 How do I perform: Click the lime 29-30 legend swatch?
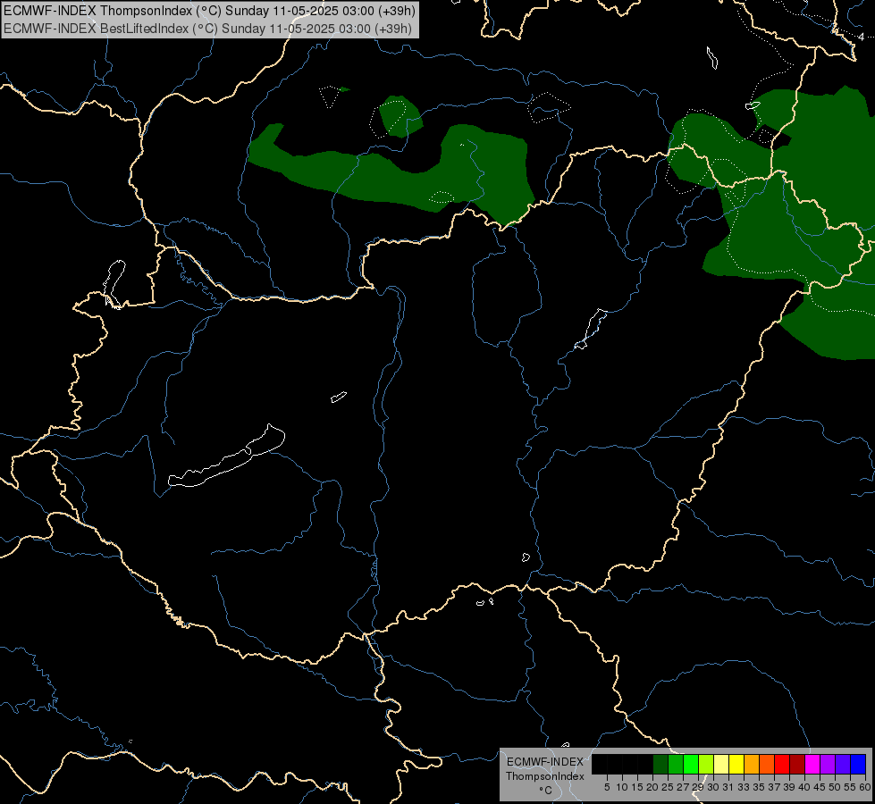(x=706, y=764)
